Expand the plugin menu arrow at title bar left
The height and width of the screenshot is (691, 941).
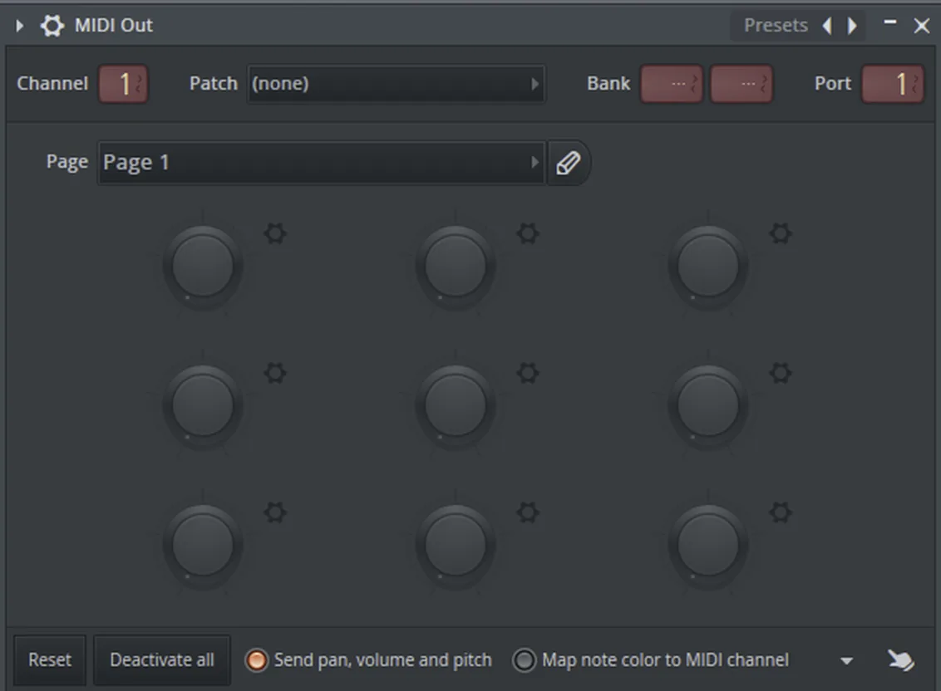pyautogui.click(x=19, y=26)
